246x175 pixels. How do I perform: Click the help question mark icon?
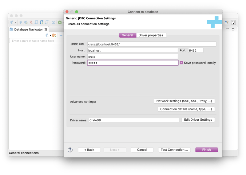70,150
